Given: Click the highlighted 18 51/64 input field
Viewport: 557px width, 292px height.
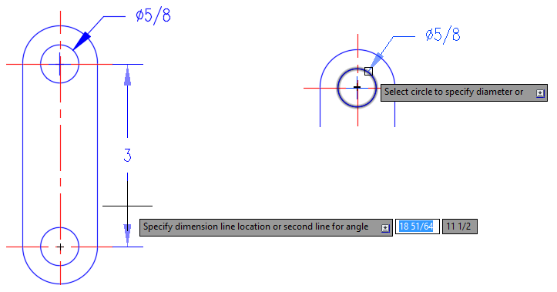Looking at the screenshot, I should (x=418, y=227).
